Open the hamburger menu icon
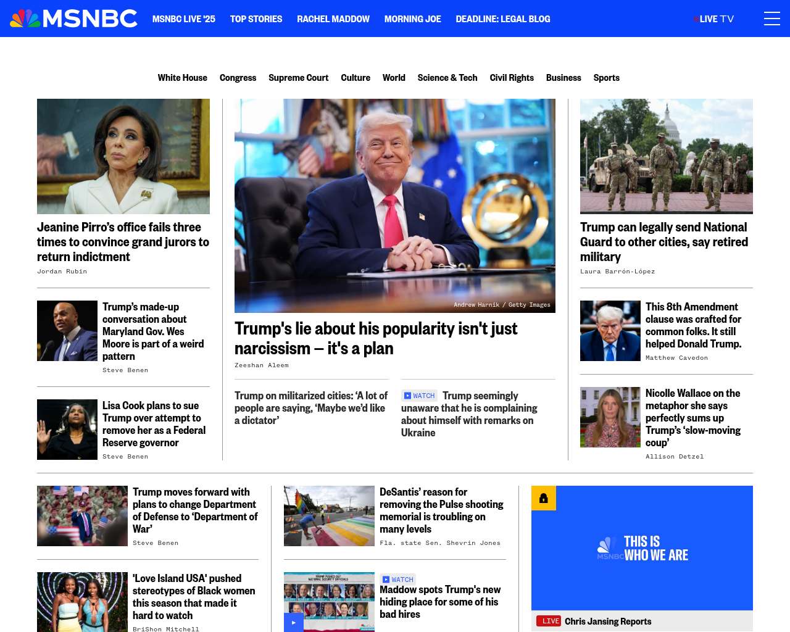790x632 pixels. [x=772, y=19]
